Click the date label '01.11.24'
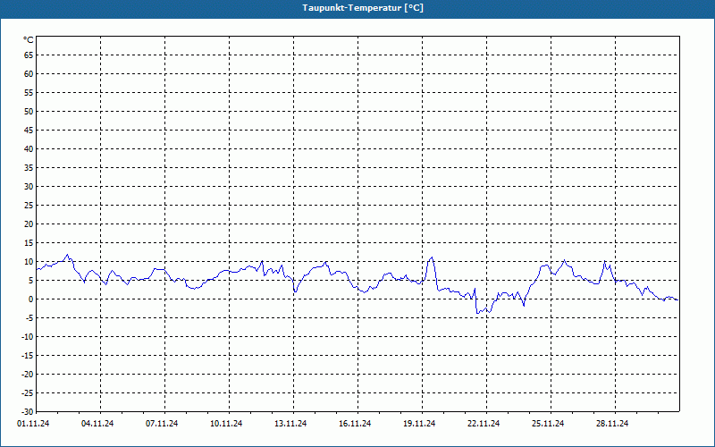The image size is (715, 447). (33, 424)
